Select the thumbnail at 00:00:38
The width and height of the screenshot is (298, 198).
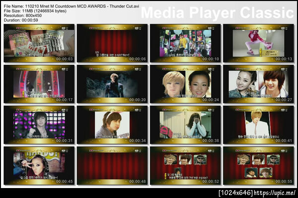[x=185, y=125]
